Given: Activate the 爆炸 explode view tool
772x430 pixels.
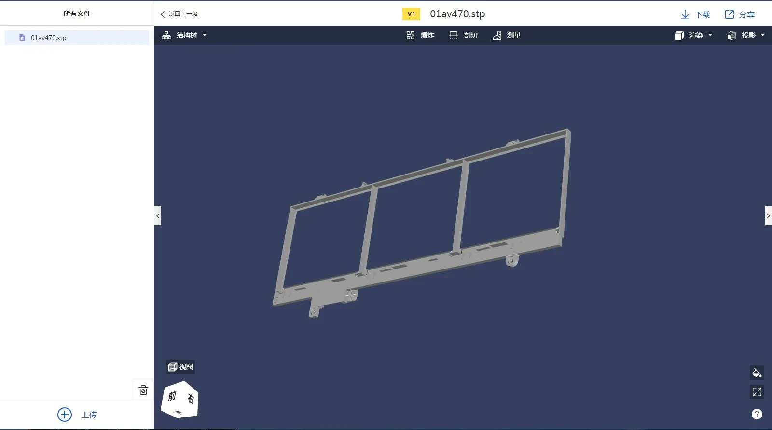Looking at the screenshot, I should (420, 35).
